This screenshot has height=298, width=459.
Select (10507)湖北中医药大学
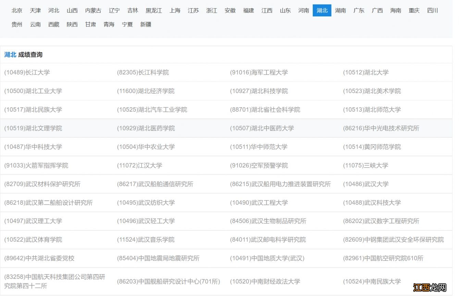tap(262, 128)
